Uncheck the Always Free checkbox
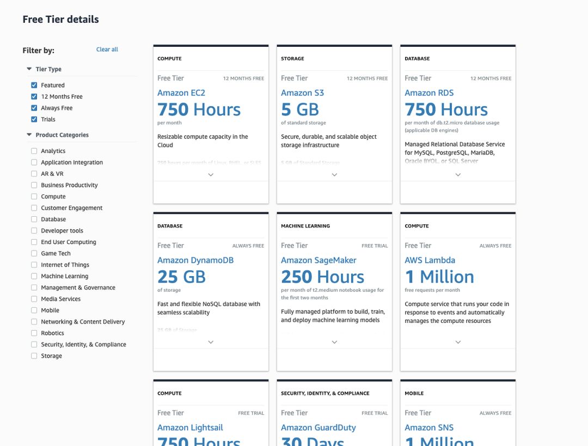 tap(34, 108)
